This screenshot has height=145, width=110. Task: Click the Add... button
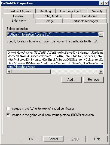[71, 80]
